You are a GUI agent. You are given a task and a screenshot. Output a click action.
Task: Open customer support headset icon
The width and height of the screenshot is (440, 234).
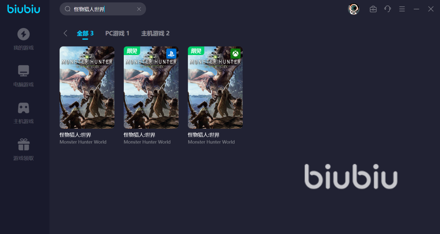click(x=387, y=9)
